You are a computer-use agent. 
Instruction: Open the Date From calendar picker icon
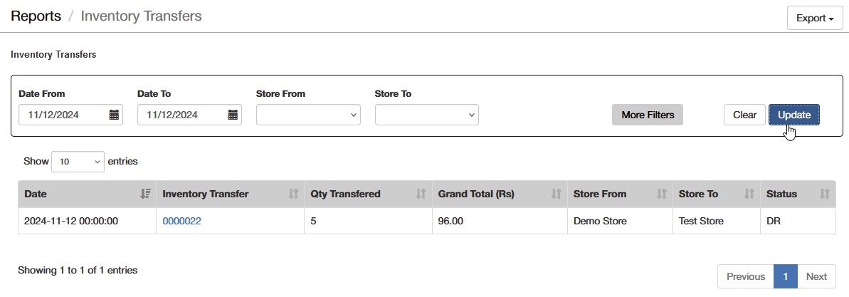pos(114,115)
